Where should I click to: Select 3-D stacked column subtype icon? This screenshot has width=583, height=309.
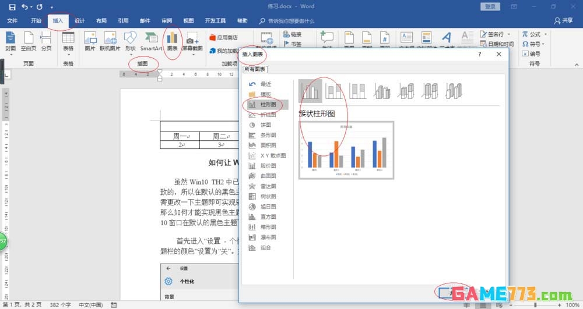406,91
